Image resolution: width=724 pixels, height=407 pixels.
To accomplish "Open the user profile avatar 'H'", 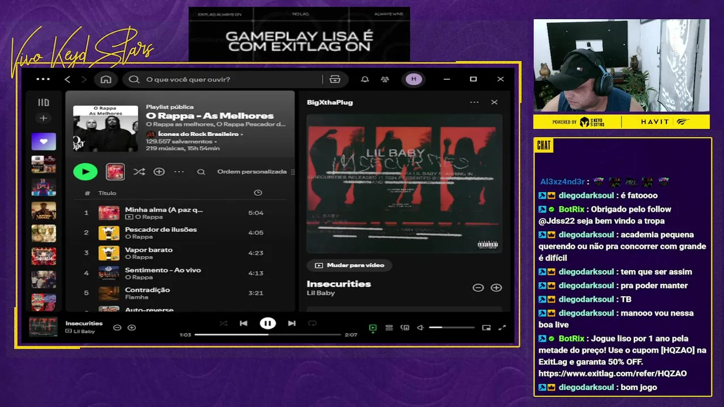I will point(413,79).
